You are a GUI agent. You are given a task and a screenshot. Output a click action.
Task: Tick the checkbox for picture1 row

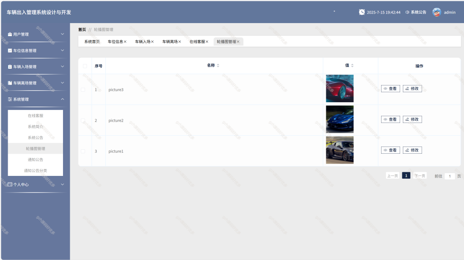83,151
